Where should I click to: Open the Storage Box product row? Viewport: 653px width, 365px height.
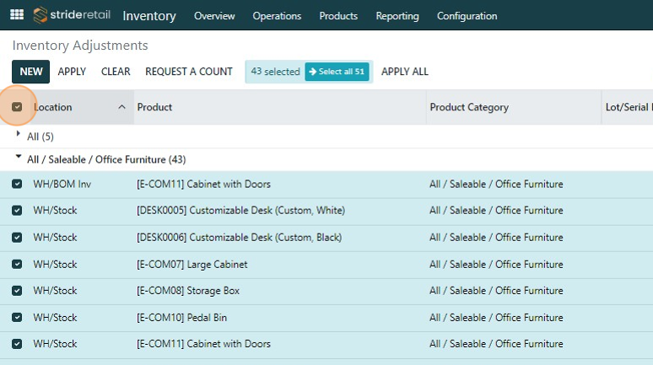(x=189, y=291)
